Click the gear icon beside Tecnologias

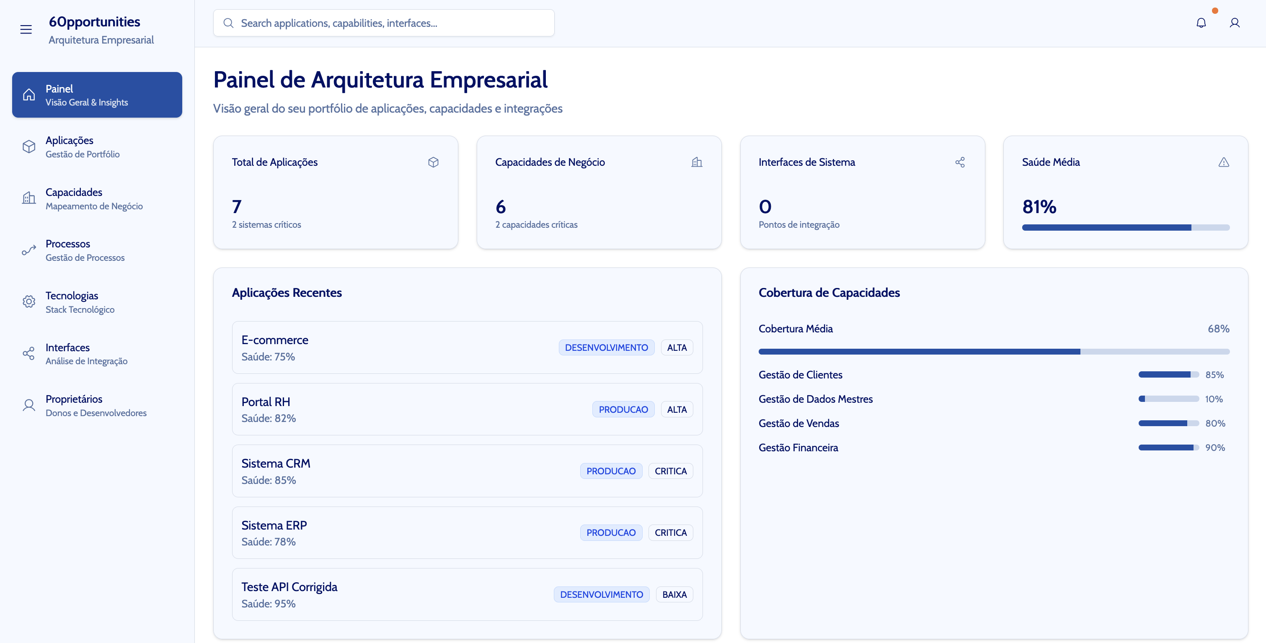click(29, 301)
